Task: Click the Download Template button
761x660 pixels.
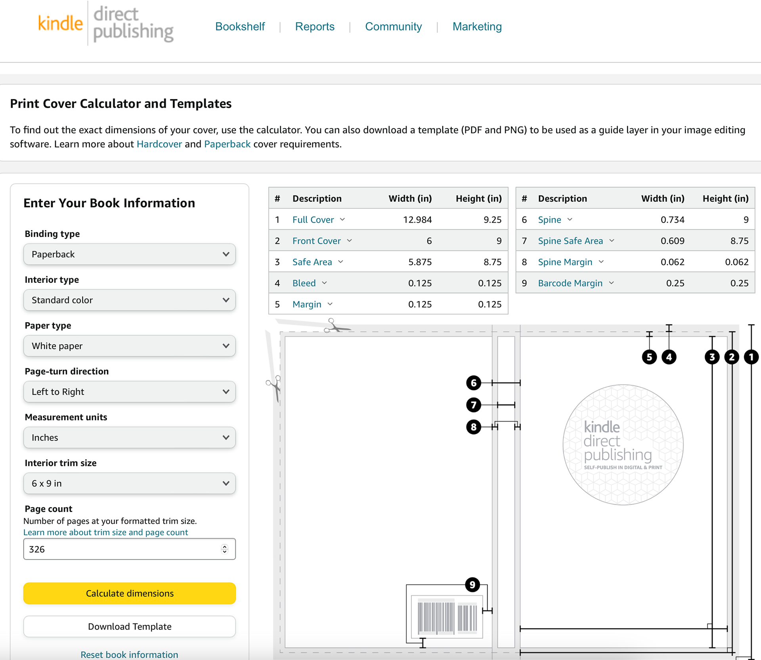Action: point(130,626)
